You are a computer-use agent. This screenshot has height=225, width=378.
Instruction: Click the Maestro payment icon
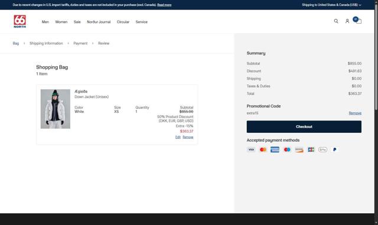click(287, 149)
